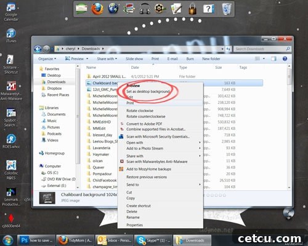Image resolution: width=308 pixels, height=246 pixels.
Task: Open Malwarebytes Anti-Malware desktop icon
Action: (x=11, y=91)
